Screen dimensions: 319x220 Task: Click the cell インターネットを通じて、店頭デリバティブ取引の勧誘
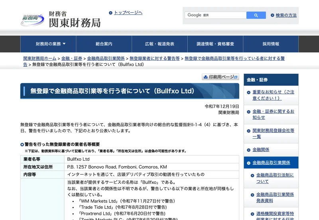pyautogui.click(x=152, y=175)
